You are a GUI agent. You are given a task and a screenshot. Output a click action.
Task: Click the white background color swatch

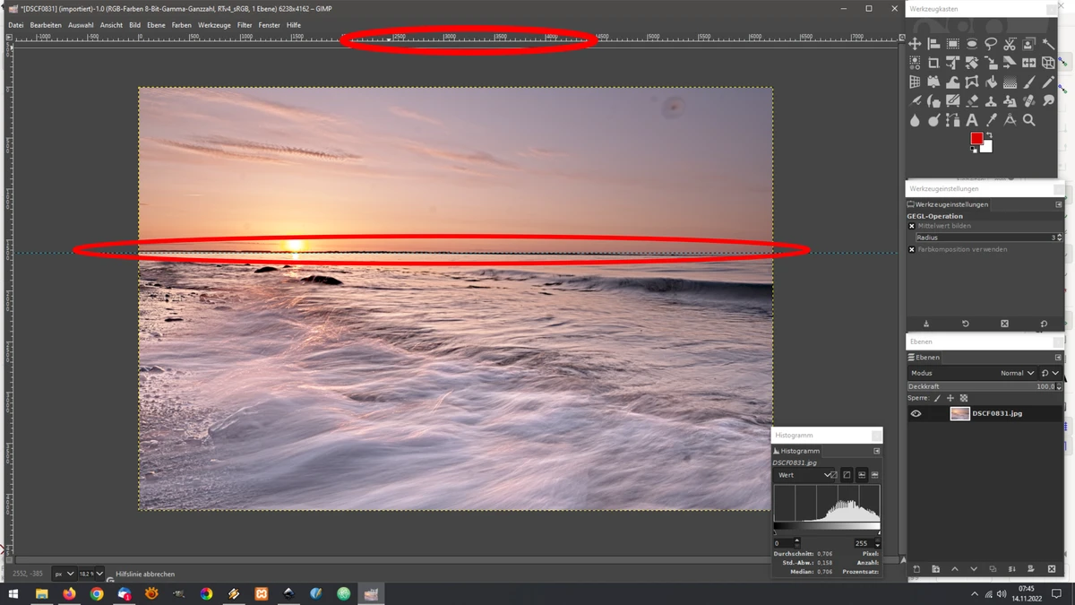[988, 147]
